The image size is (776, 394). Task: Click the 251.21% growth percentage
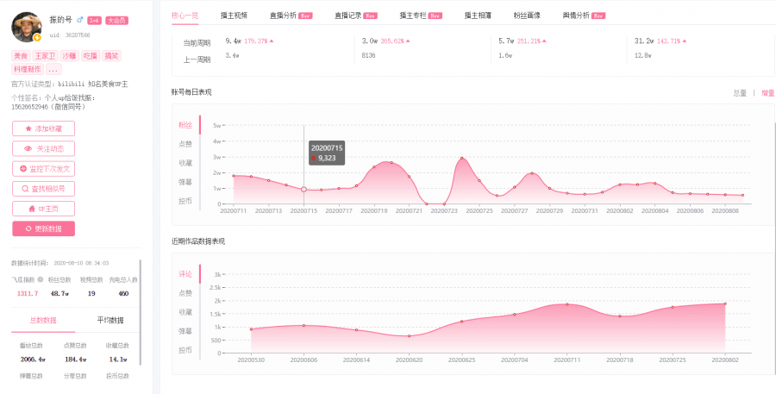tap(529, 41)
